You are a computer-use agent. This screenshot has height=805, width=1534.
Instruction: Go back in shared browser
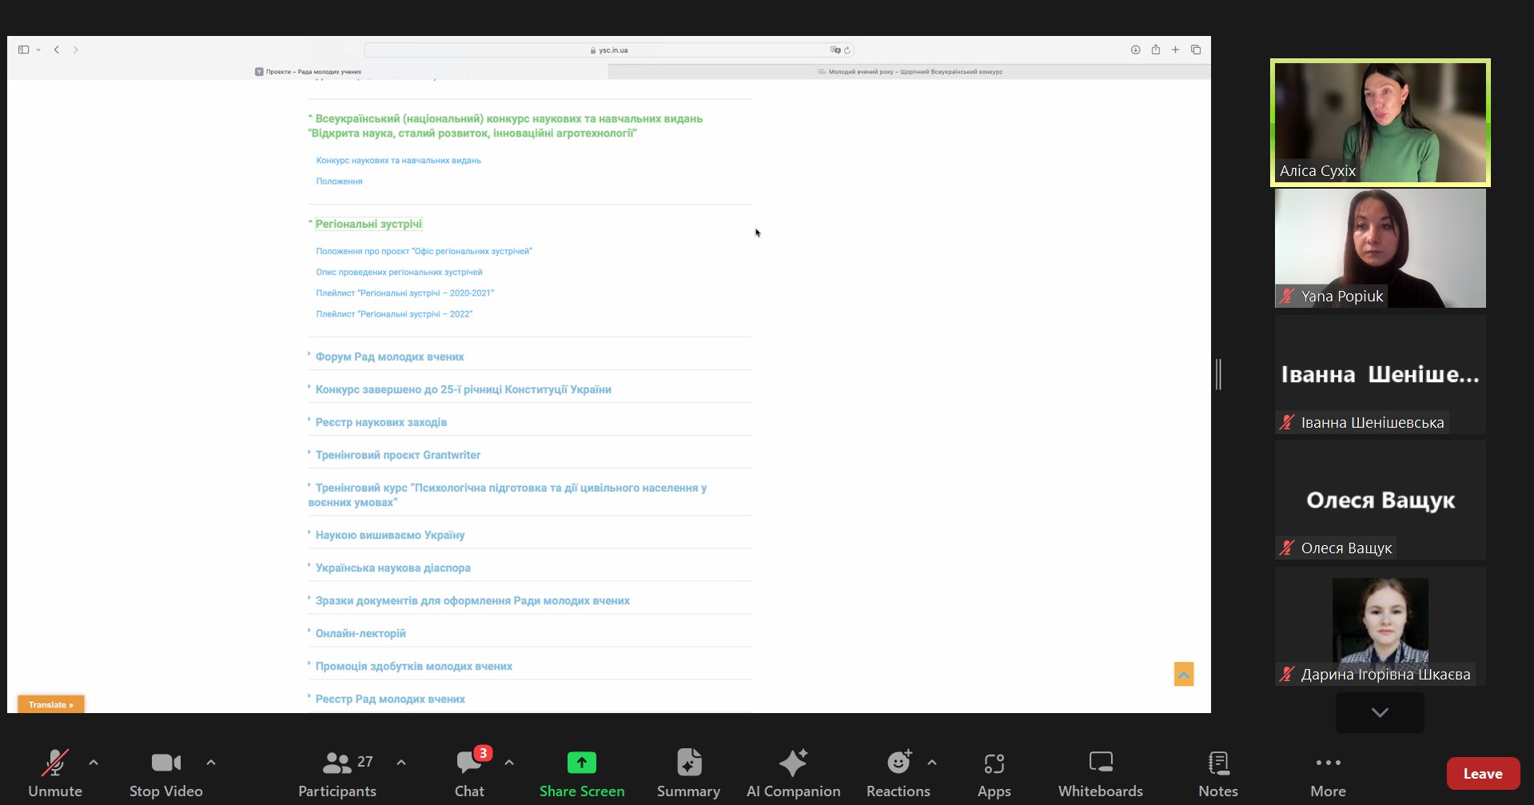57,50
